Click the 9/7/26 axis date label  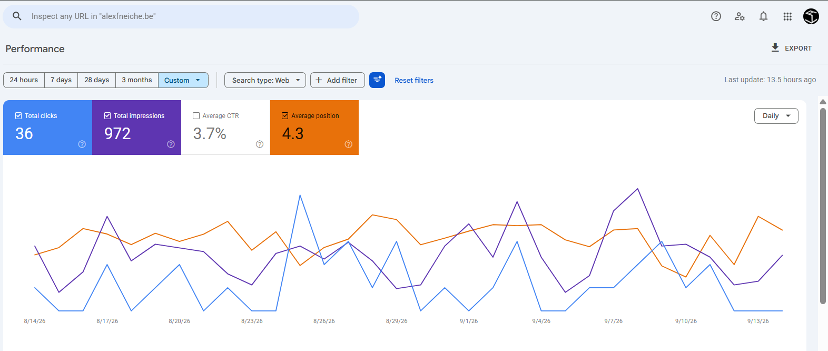[x=614, y=321]
